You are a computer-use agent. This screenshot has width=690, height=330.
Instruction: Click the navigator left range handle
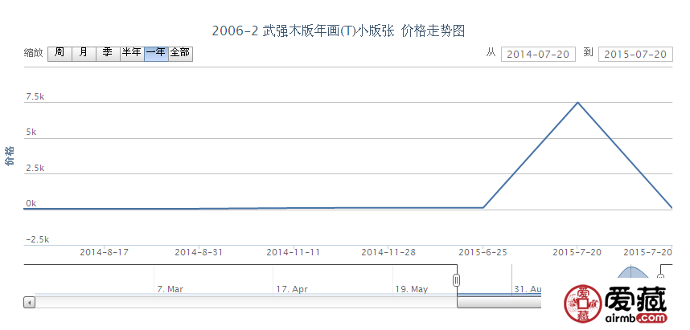pos(457,280)
